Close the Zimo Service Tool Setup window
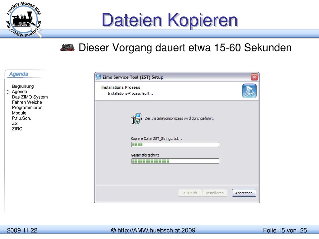 (x=254, y=77)
